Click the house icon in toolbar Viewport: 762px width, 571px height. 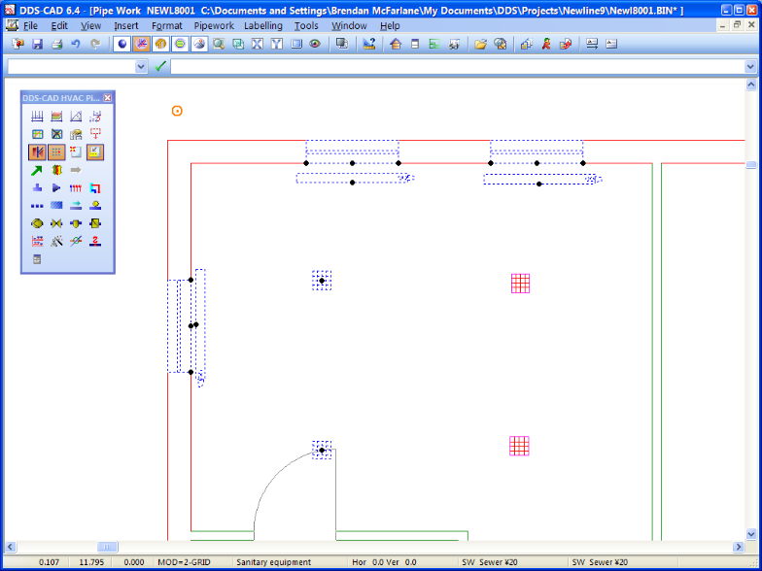(396, 45)
